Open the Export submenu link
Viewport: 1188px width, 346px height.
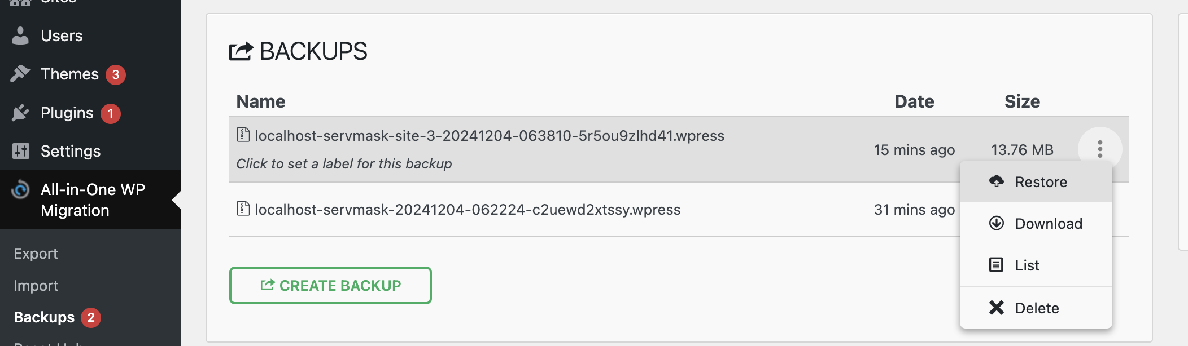pos(36,254)
